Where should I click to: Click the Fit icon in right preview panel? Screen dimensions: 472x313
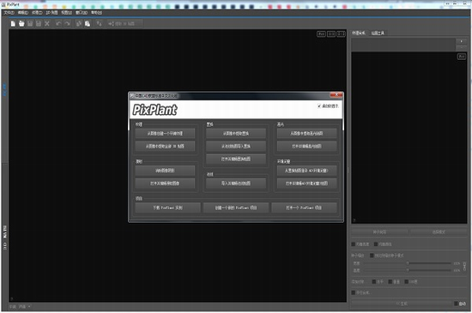[462, 57]
